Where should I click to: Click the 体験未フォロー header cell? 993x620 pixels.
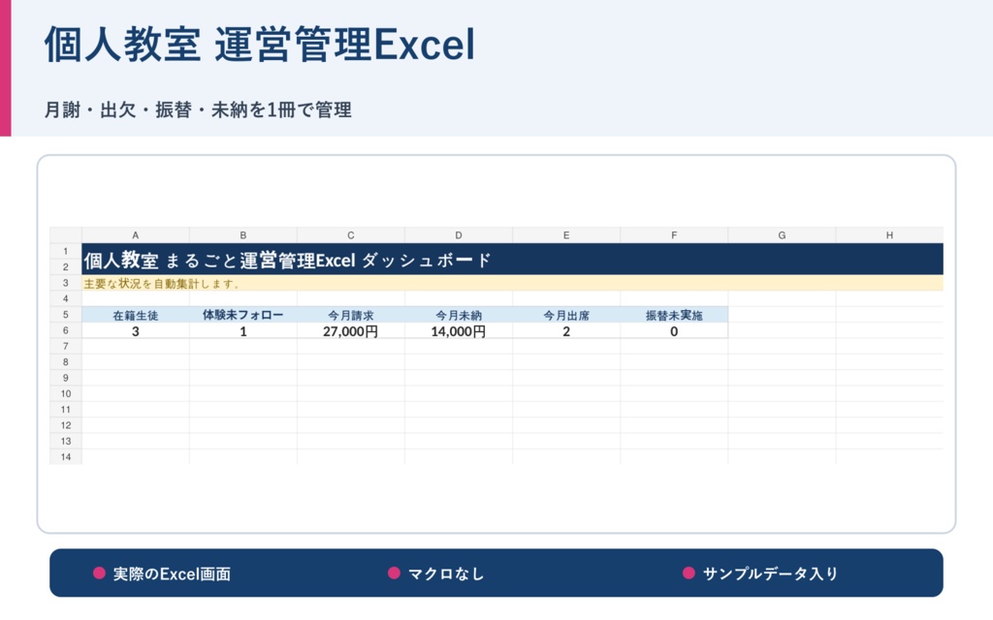(x=243, y=315)
